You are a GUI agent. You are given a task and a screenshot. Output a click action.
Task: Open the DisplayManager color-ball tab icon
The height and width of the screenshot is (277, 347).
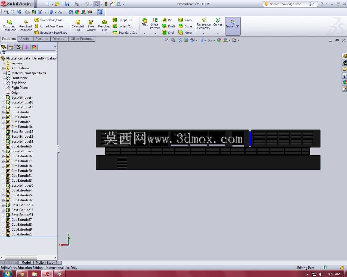point(34,47)
